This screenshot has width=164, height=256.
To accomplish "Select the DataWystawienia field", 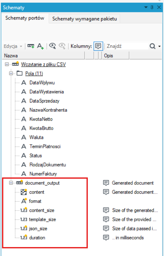I will (x=47, y=92).
